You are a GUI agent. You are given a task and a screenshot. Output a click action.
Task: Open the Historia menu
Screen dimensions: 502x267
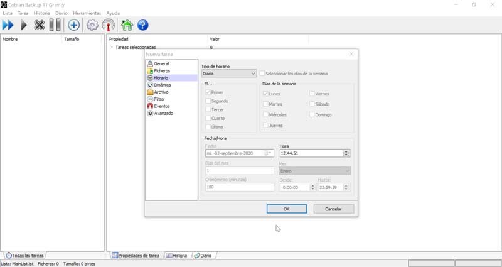pyautogui.click(x=41, y=13)
